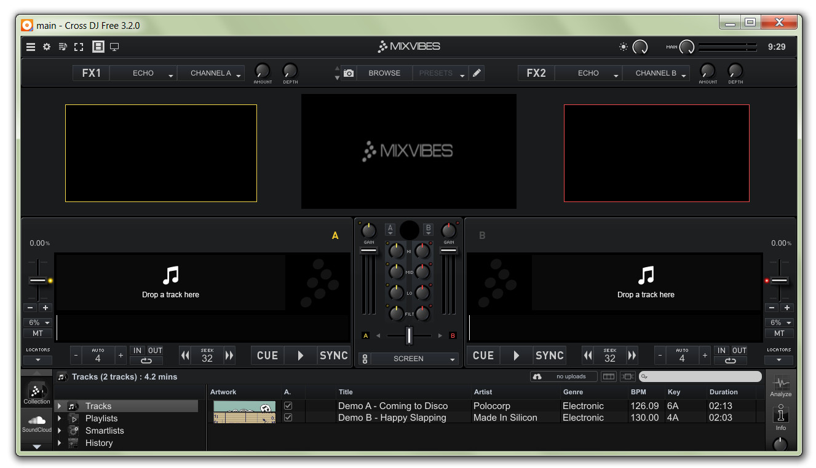Play deck A

[x=301, y=356]
